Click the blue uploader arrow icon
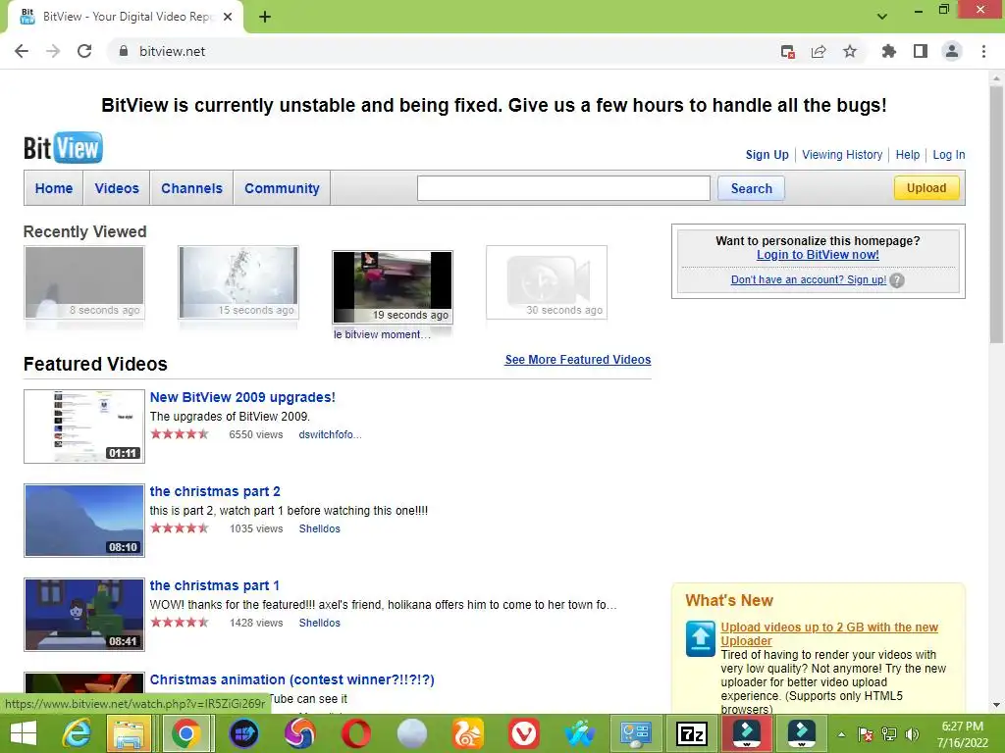The image size is (1005, 753). pos(701,638)
